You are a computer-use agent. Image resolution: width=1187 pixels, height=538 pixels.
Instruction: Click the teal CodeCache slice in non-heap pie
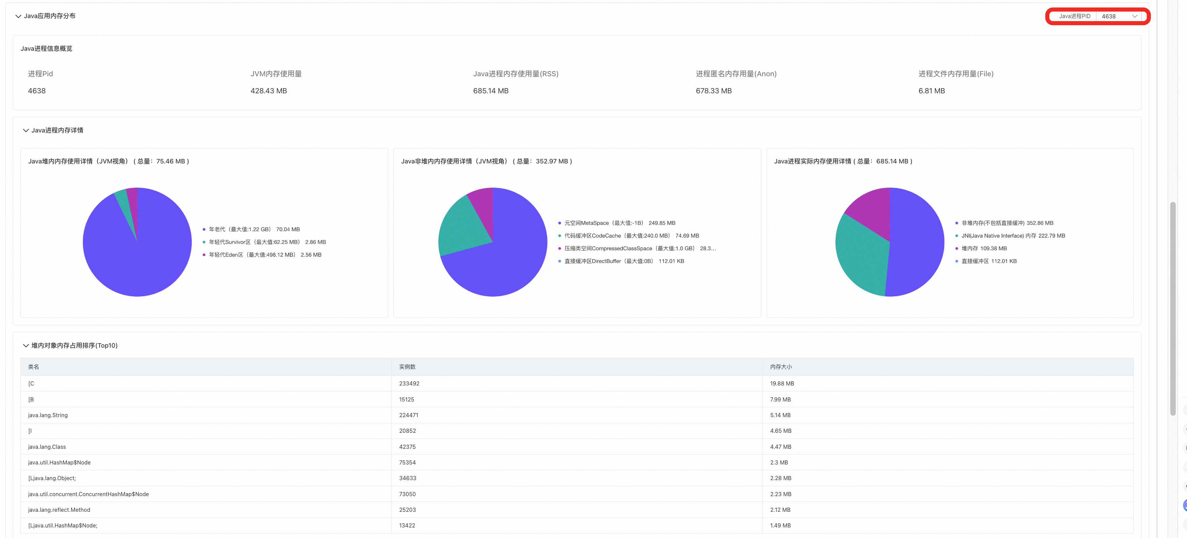click(x=461, y=230)
